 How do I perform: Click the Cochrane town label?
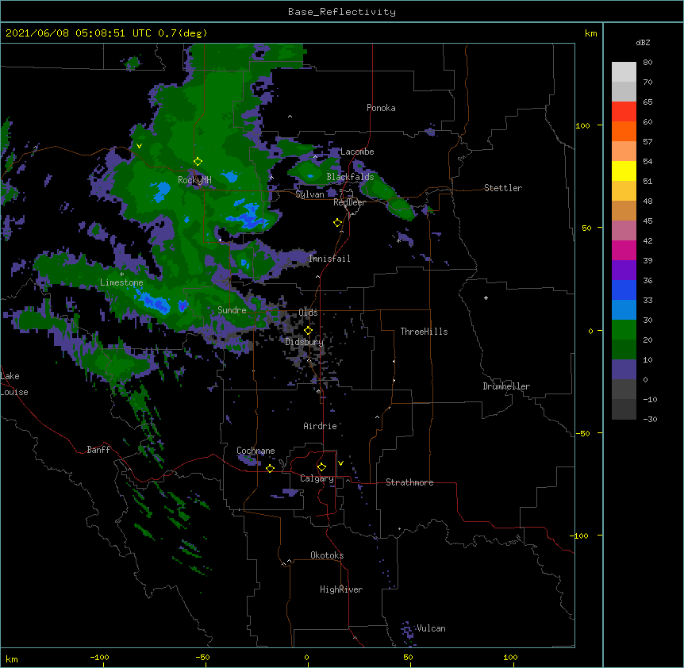coord(256,451)
